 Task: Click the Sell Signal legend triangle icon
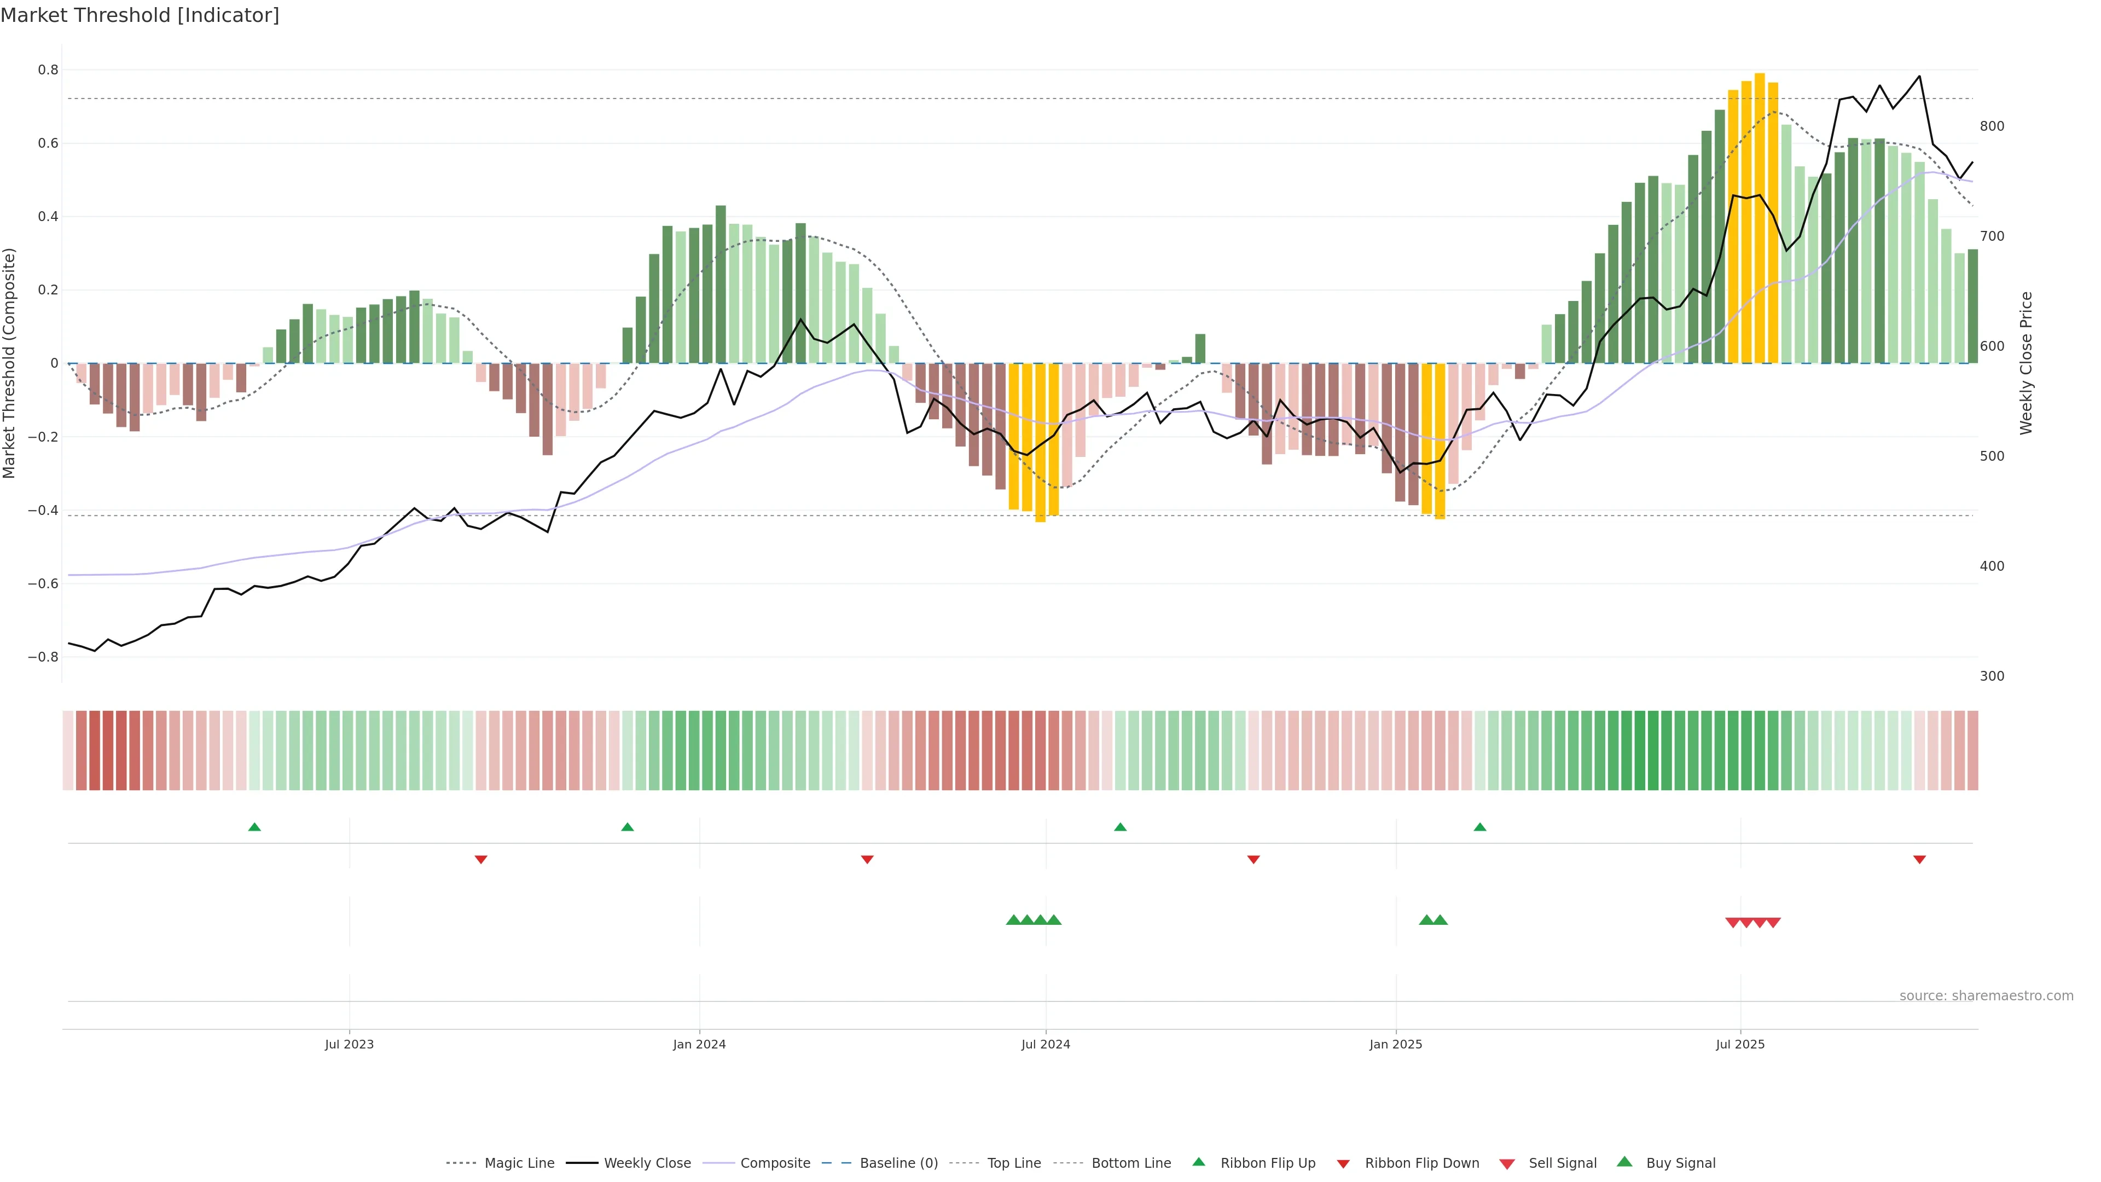(1506, 1164)
